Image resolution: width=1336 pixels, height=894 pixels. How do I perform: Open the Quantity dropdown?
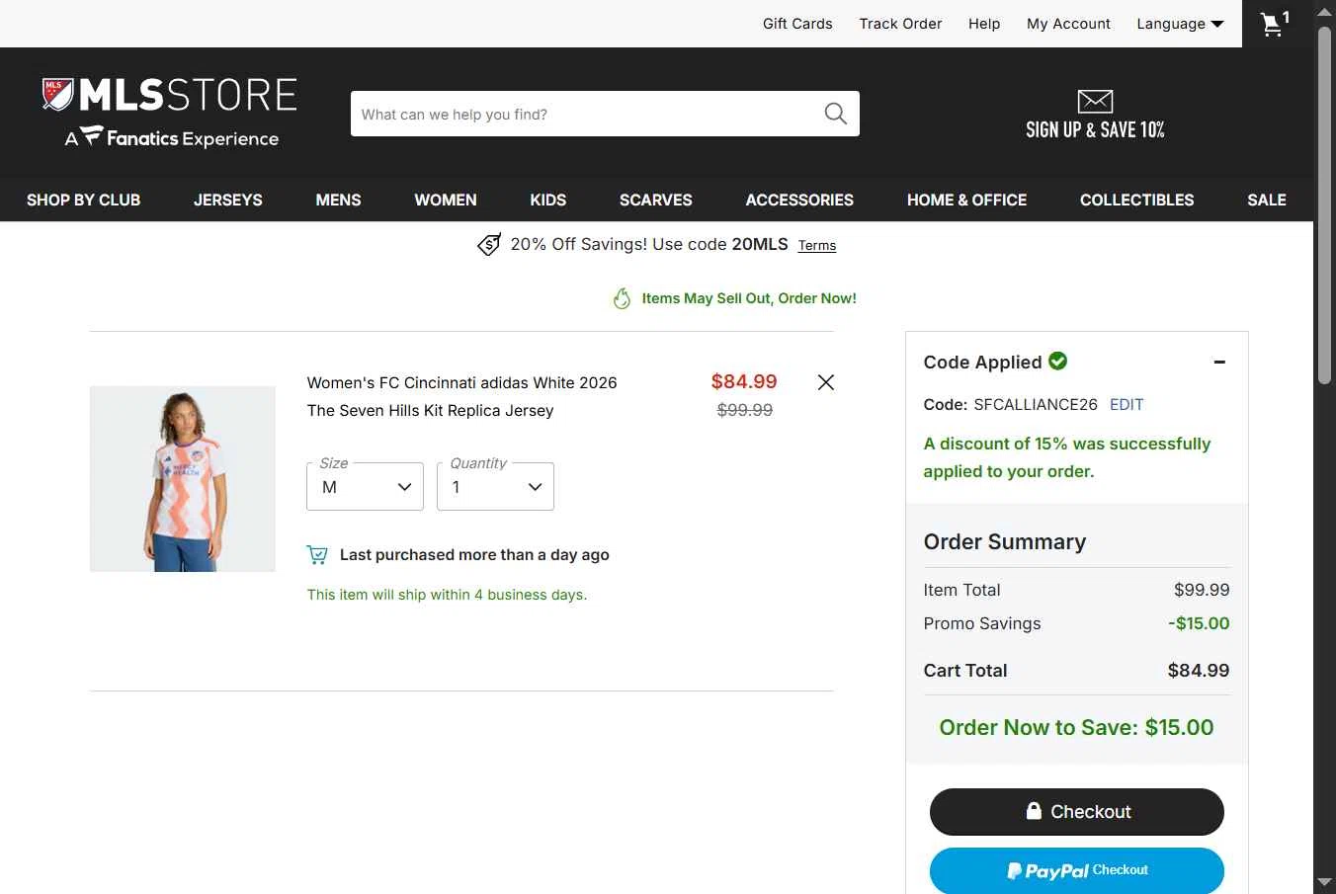(495, 487)
